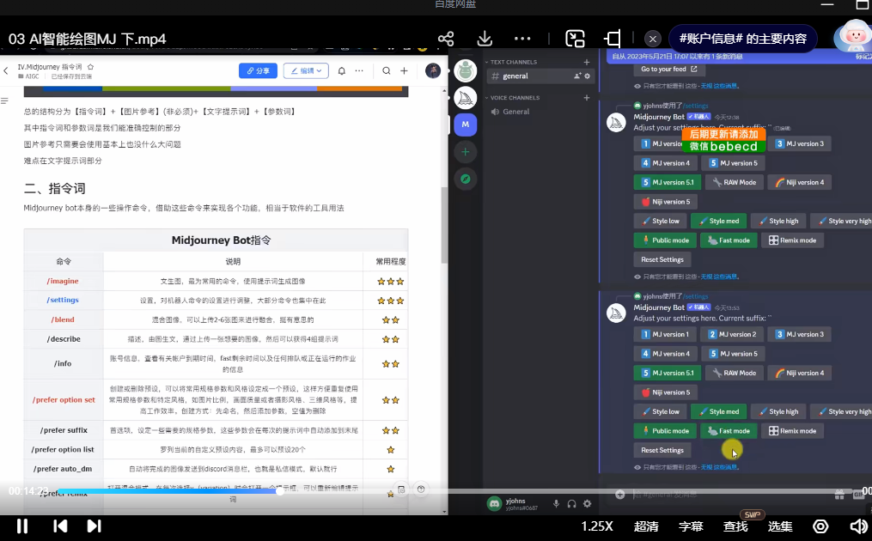Screen dimensions: 872x541
Task: Click the screen crop icon in player header
Action: coord(613,39)
